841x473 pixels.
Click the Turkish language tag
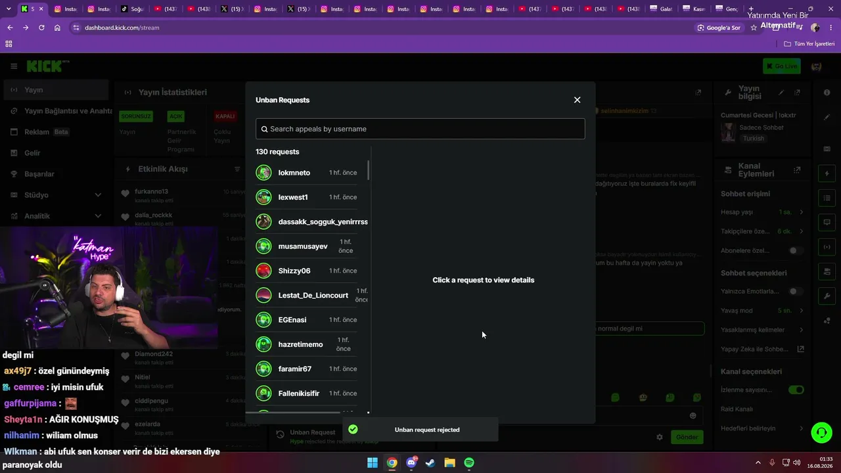[754, 139]
